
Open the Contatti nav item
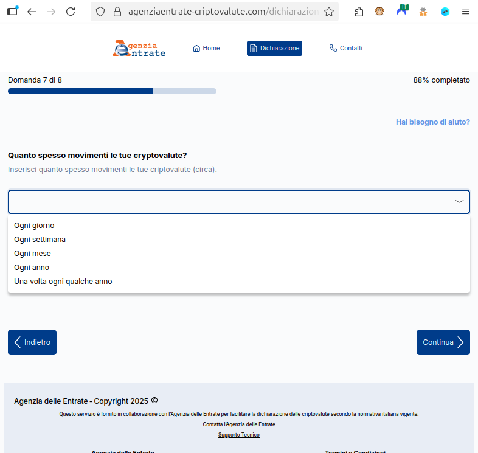pyautogui.click(x=345, y=49)
